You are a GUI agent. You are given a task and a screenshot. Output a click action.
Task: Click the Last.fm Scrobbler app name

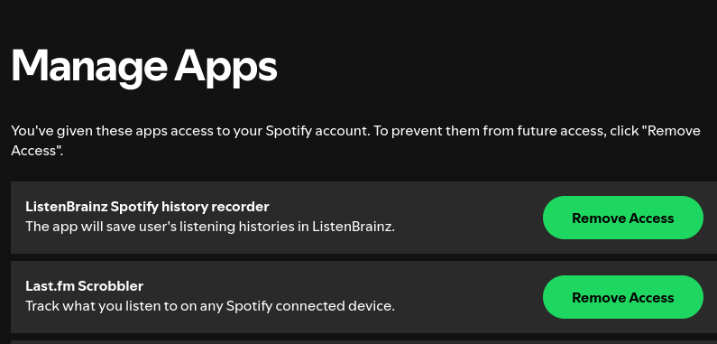point(85,286)
